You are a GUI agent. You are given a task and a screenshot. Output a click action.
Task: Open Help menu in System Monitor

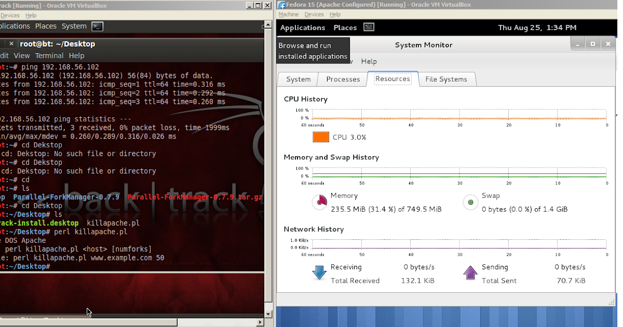369,61
